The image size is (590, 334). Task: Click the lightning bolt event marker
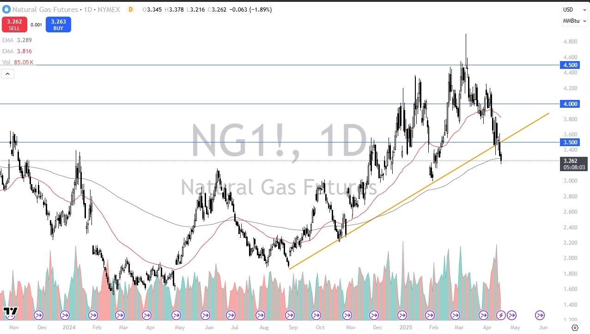501,315
